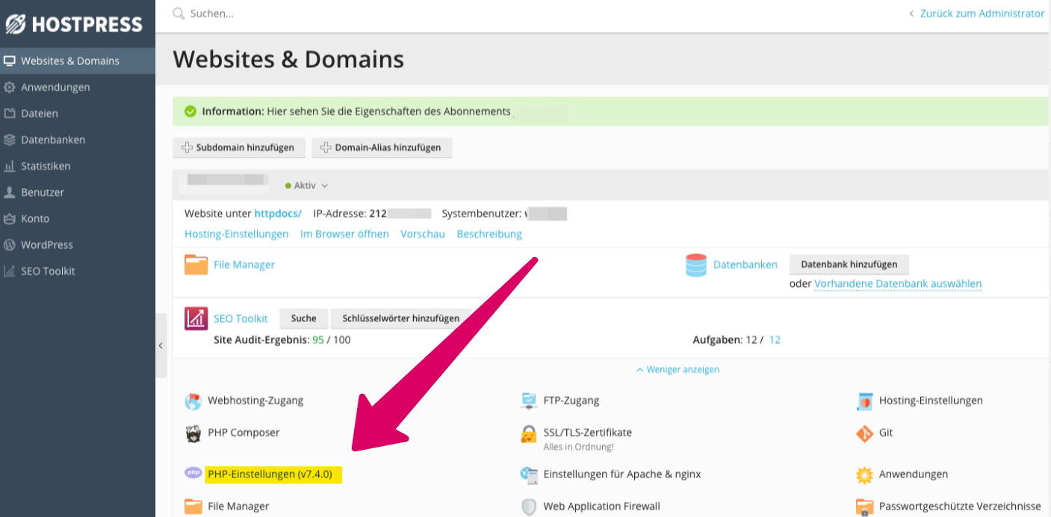Open Datenbanken in sidebar menu
The width and height of the screenshot is (1051, 517).
(x=78, y=140)
